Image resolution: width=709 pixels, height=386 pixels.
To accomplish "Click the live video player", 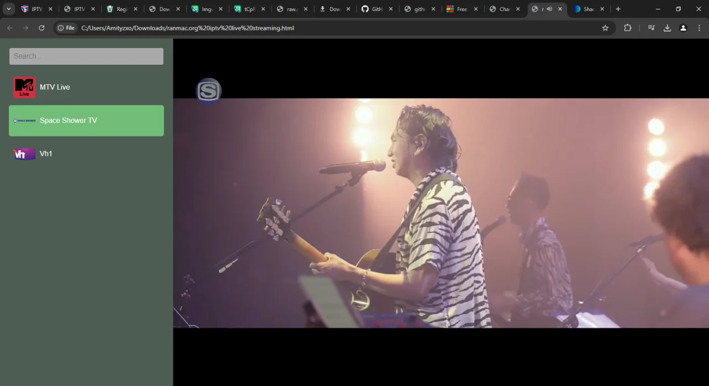I will pos(441,212).
